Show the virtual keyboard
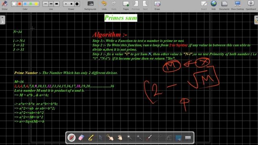The height and width of the screenshot is (145, 258). [188, 138]
